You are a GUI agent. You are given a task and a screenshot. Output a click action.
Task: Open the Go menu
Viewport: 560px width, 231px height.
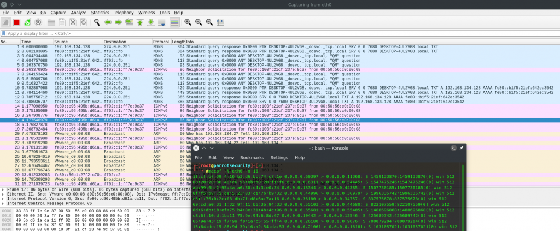43,13
